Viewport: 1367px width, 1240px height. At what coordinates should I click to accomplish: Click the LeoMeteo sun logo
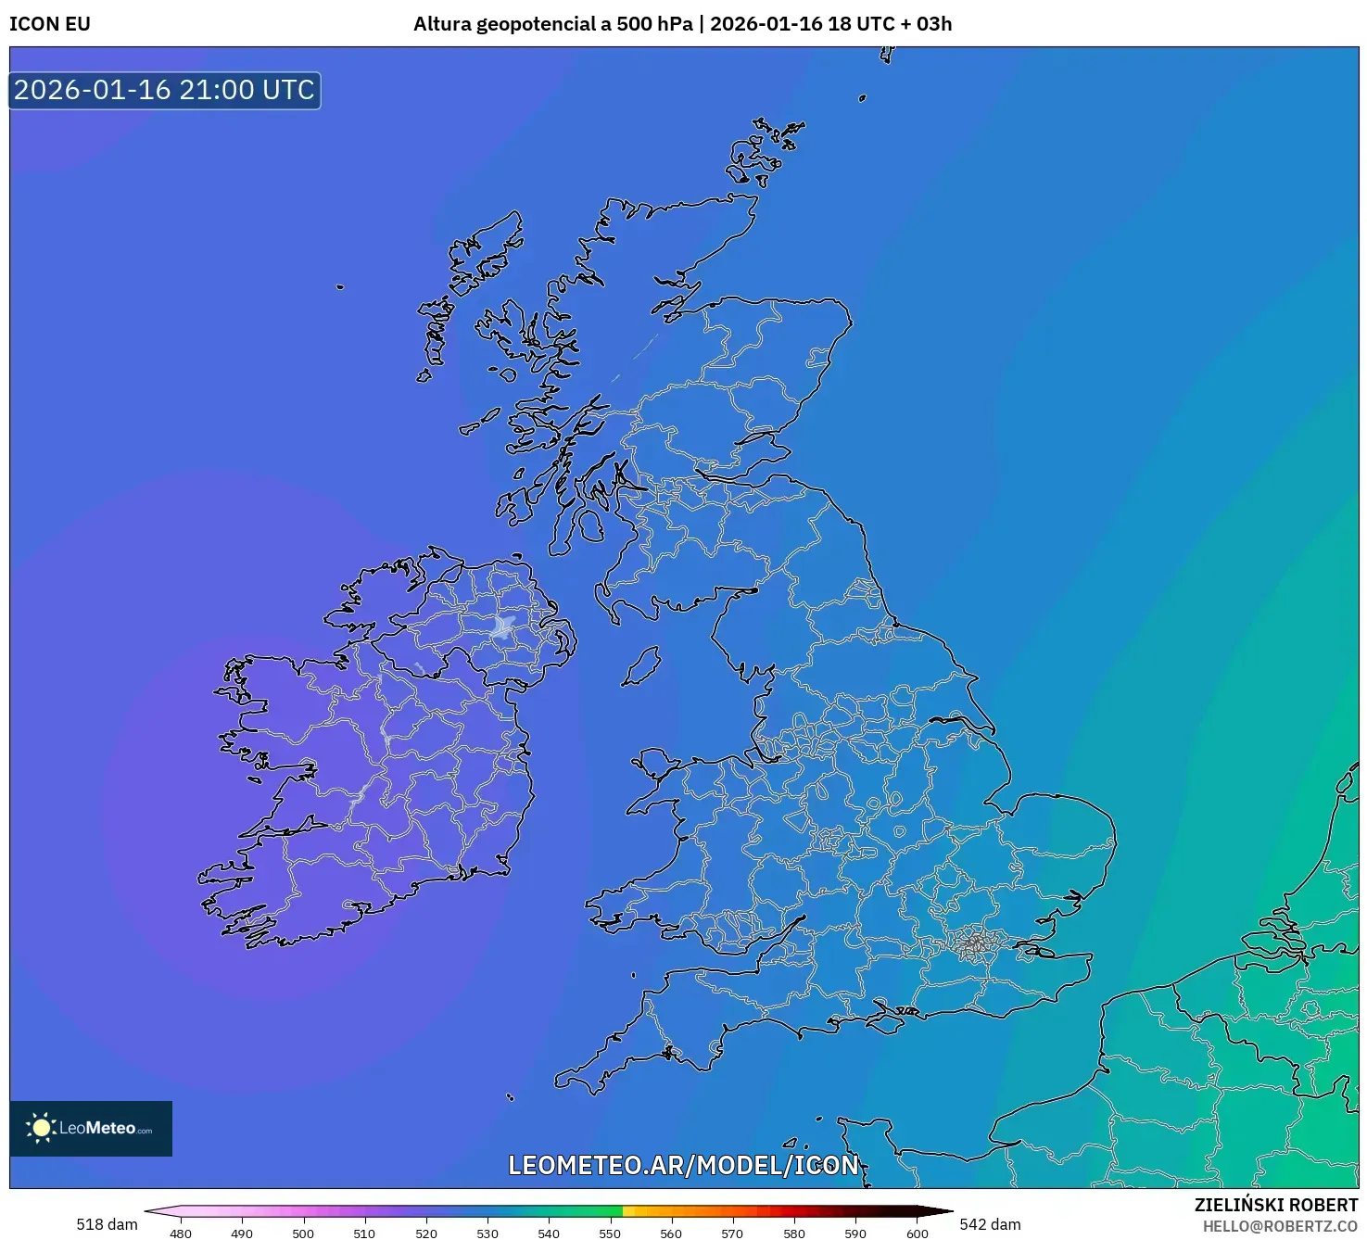(41, 1128)
